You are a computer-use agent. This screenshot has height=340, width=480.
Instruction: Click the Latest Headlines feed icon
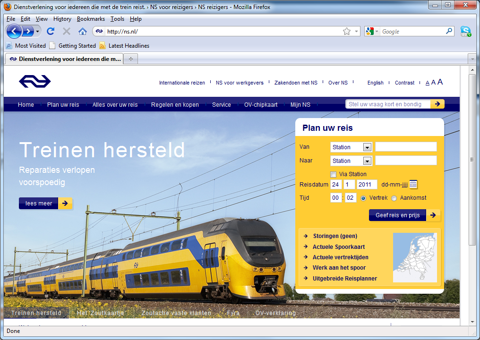click(x=101, y=46)
